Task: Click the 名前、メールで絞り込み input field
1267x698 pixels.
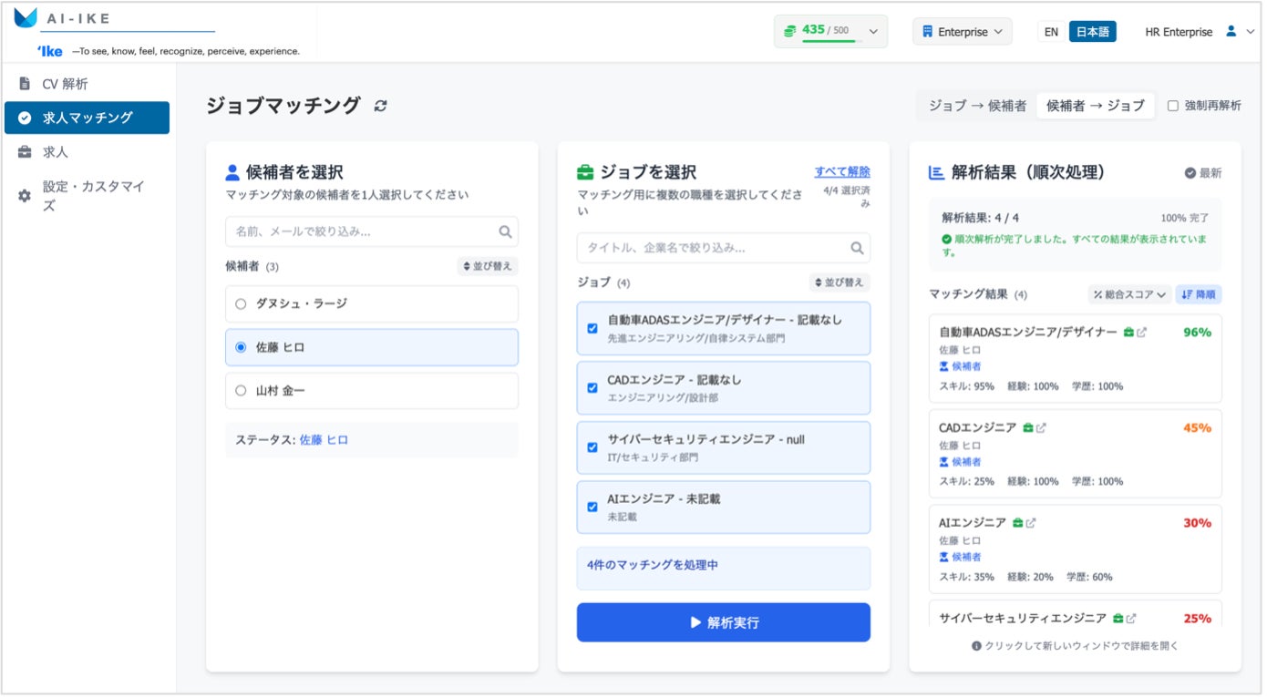Action: pos(361,231)
